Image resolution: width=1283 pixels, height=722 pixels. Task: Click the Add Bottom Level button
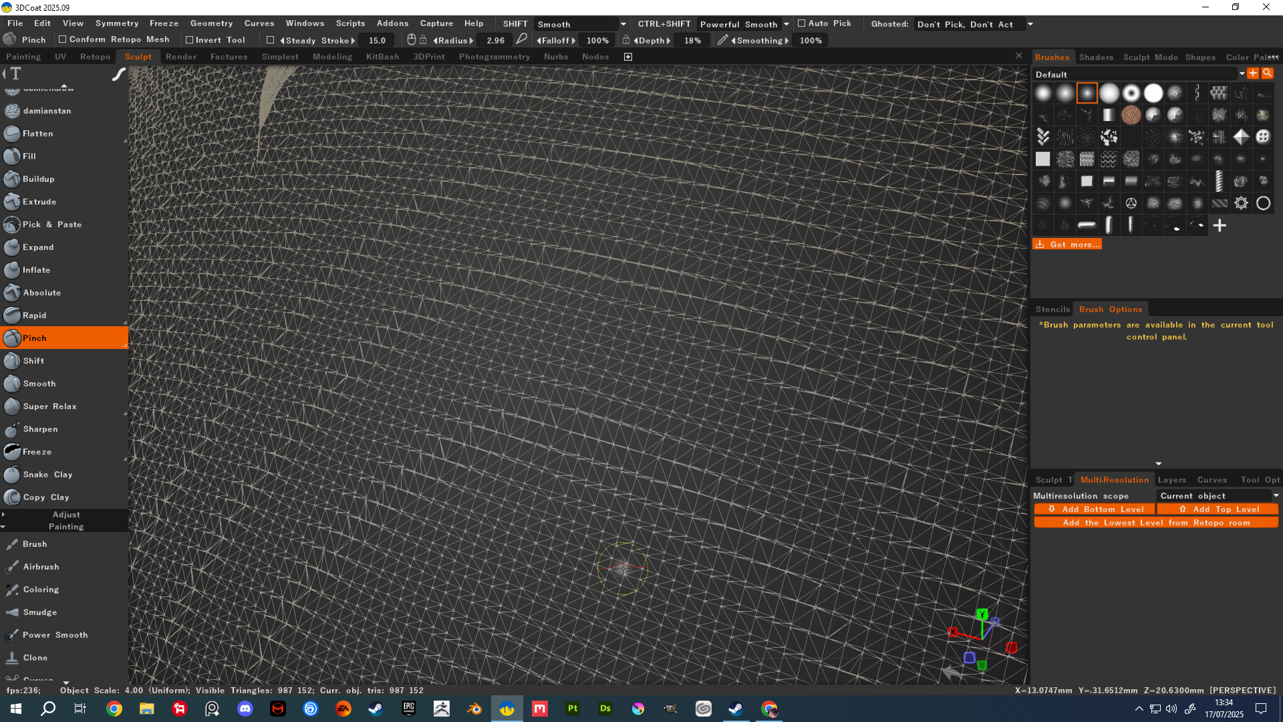click(x=1095, y=509)
